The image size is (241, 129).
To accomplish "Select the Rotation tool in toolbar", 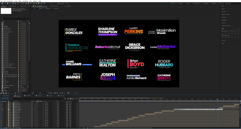I will [21, 4].
